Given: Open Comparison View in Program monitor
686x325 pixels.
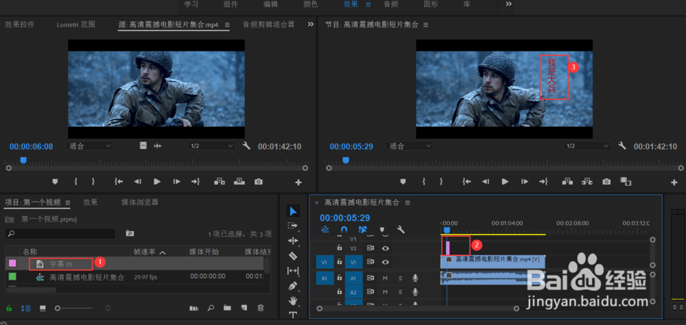Looking at the screenshot, I should pyautogui.click(x=626, y=182).
